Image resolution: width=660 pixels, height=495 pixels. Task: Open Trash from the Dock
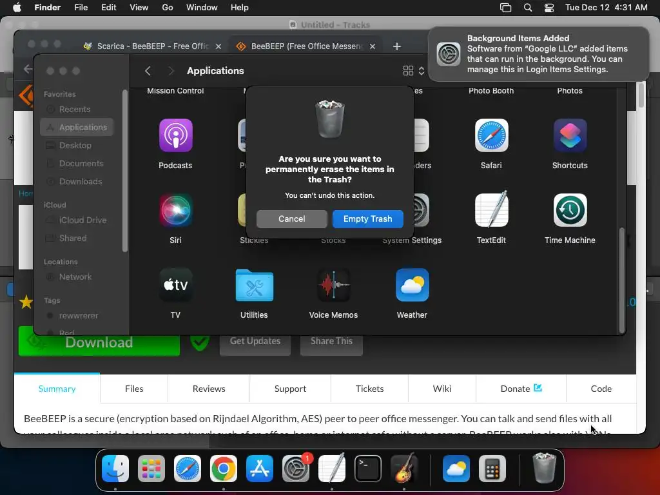tap(544, 469)
